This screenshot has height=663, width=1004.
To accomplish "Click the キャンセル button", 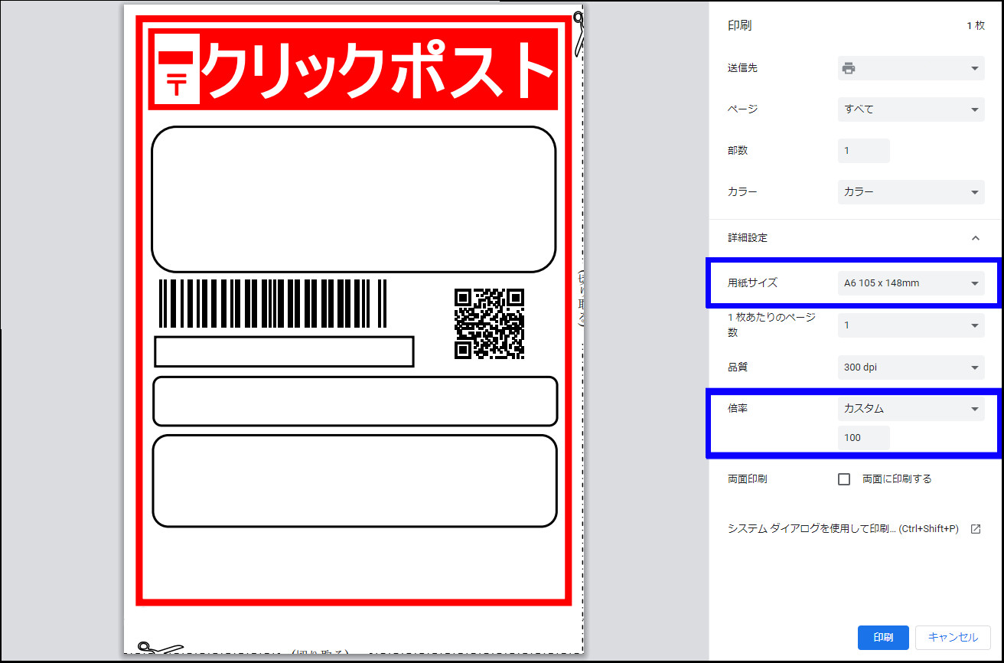I will point(953,637).
